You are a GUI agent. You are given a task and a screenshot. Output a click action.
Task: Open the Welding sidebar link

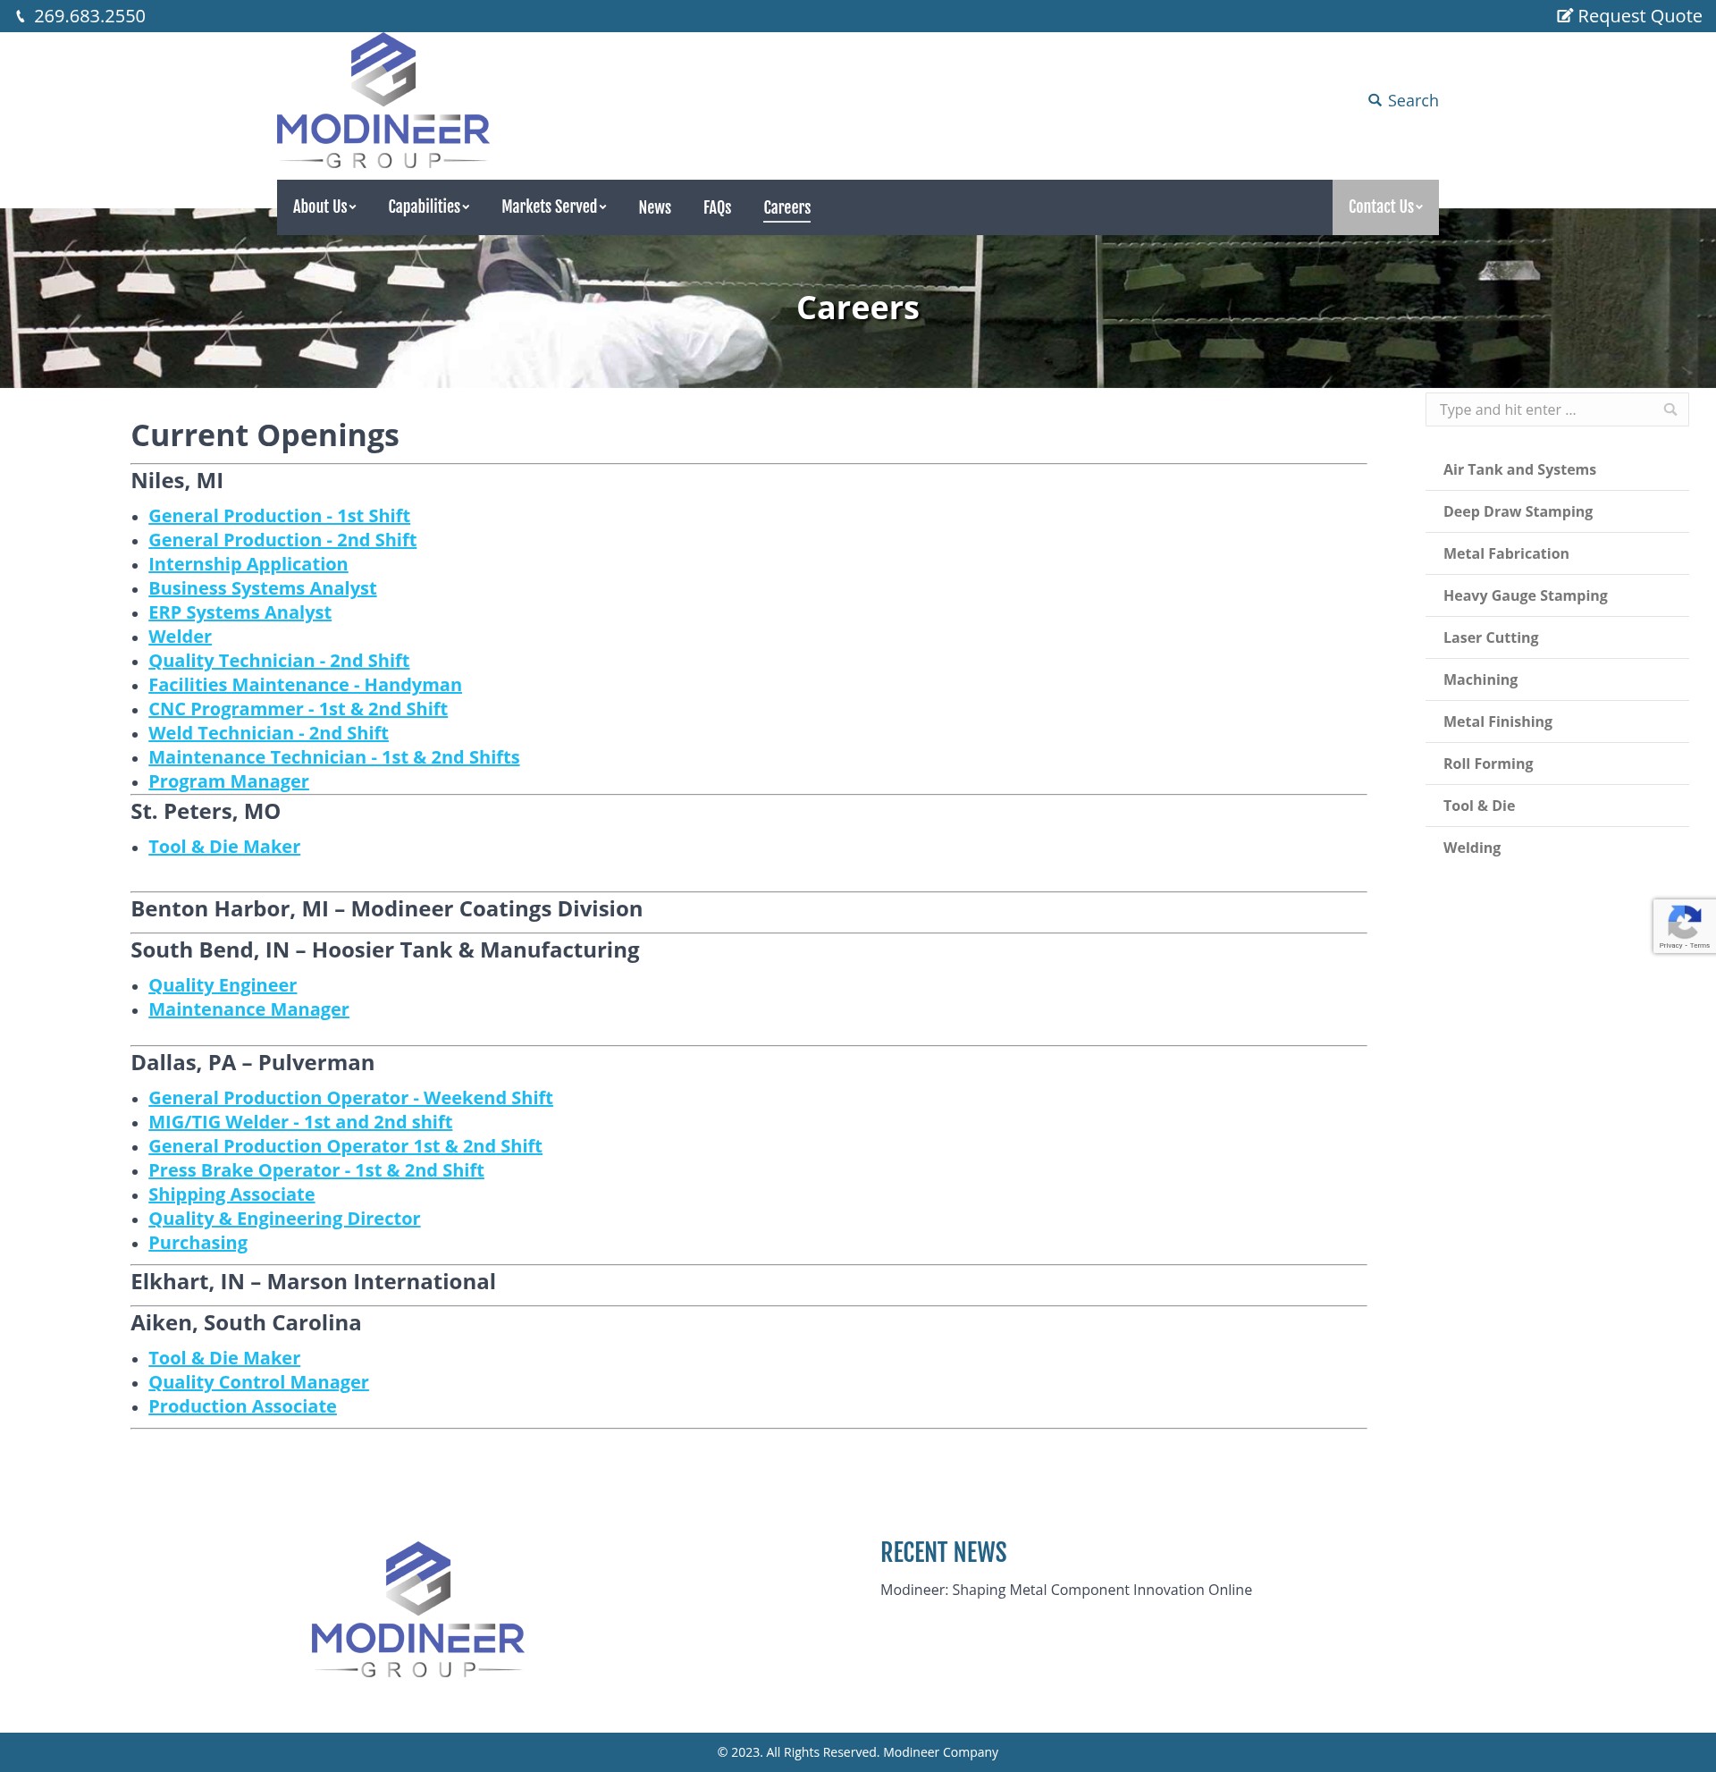click(x=1471, y=848)
